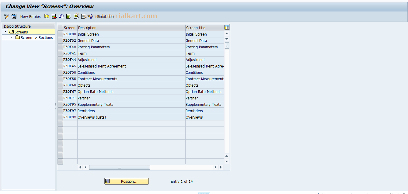The width and height of the screenshot is (408, 194).
Task: Click right-side horizontal scroll left arrow
Action: 215,167
